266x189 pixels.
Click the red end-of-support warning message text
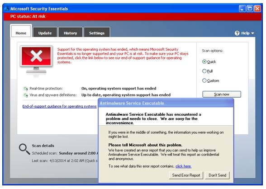coord(123,56)
